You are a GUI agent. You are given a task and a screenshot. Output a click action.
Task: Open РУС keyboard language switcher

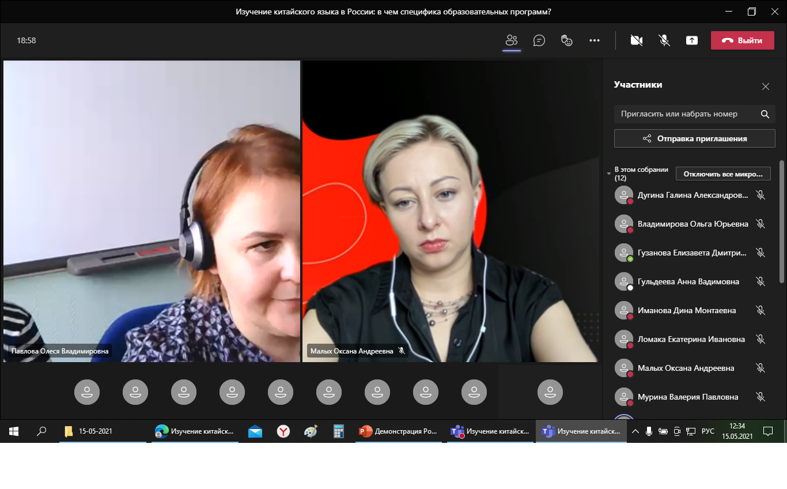tap(707, 431)
